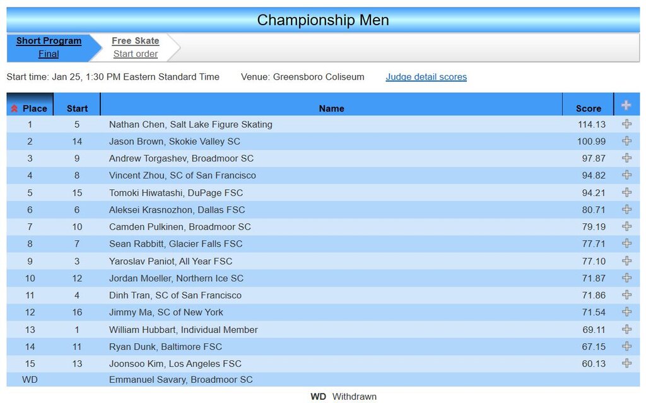The width and height of the screenshot is (646, 403).
Task: Open the Judge detail scores link
Action: click(x=426, y=77)
